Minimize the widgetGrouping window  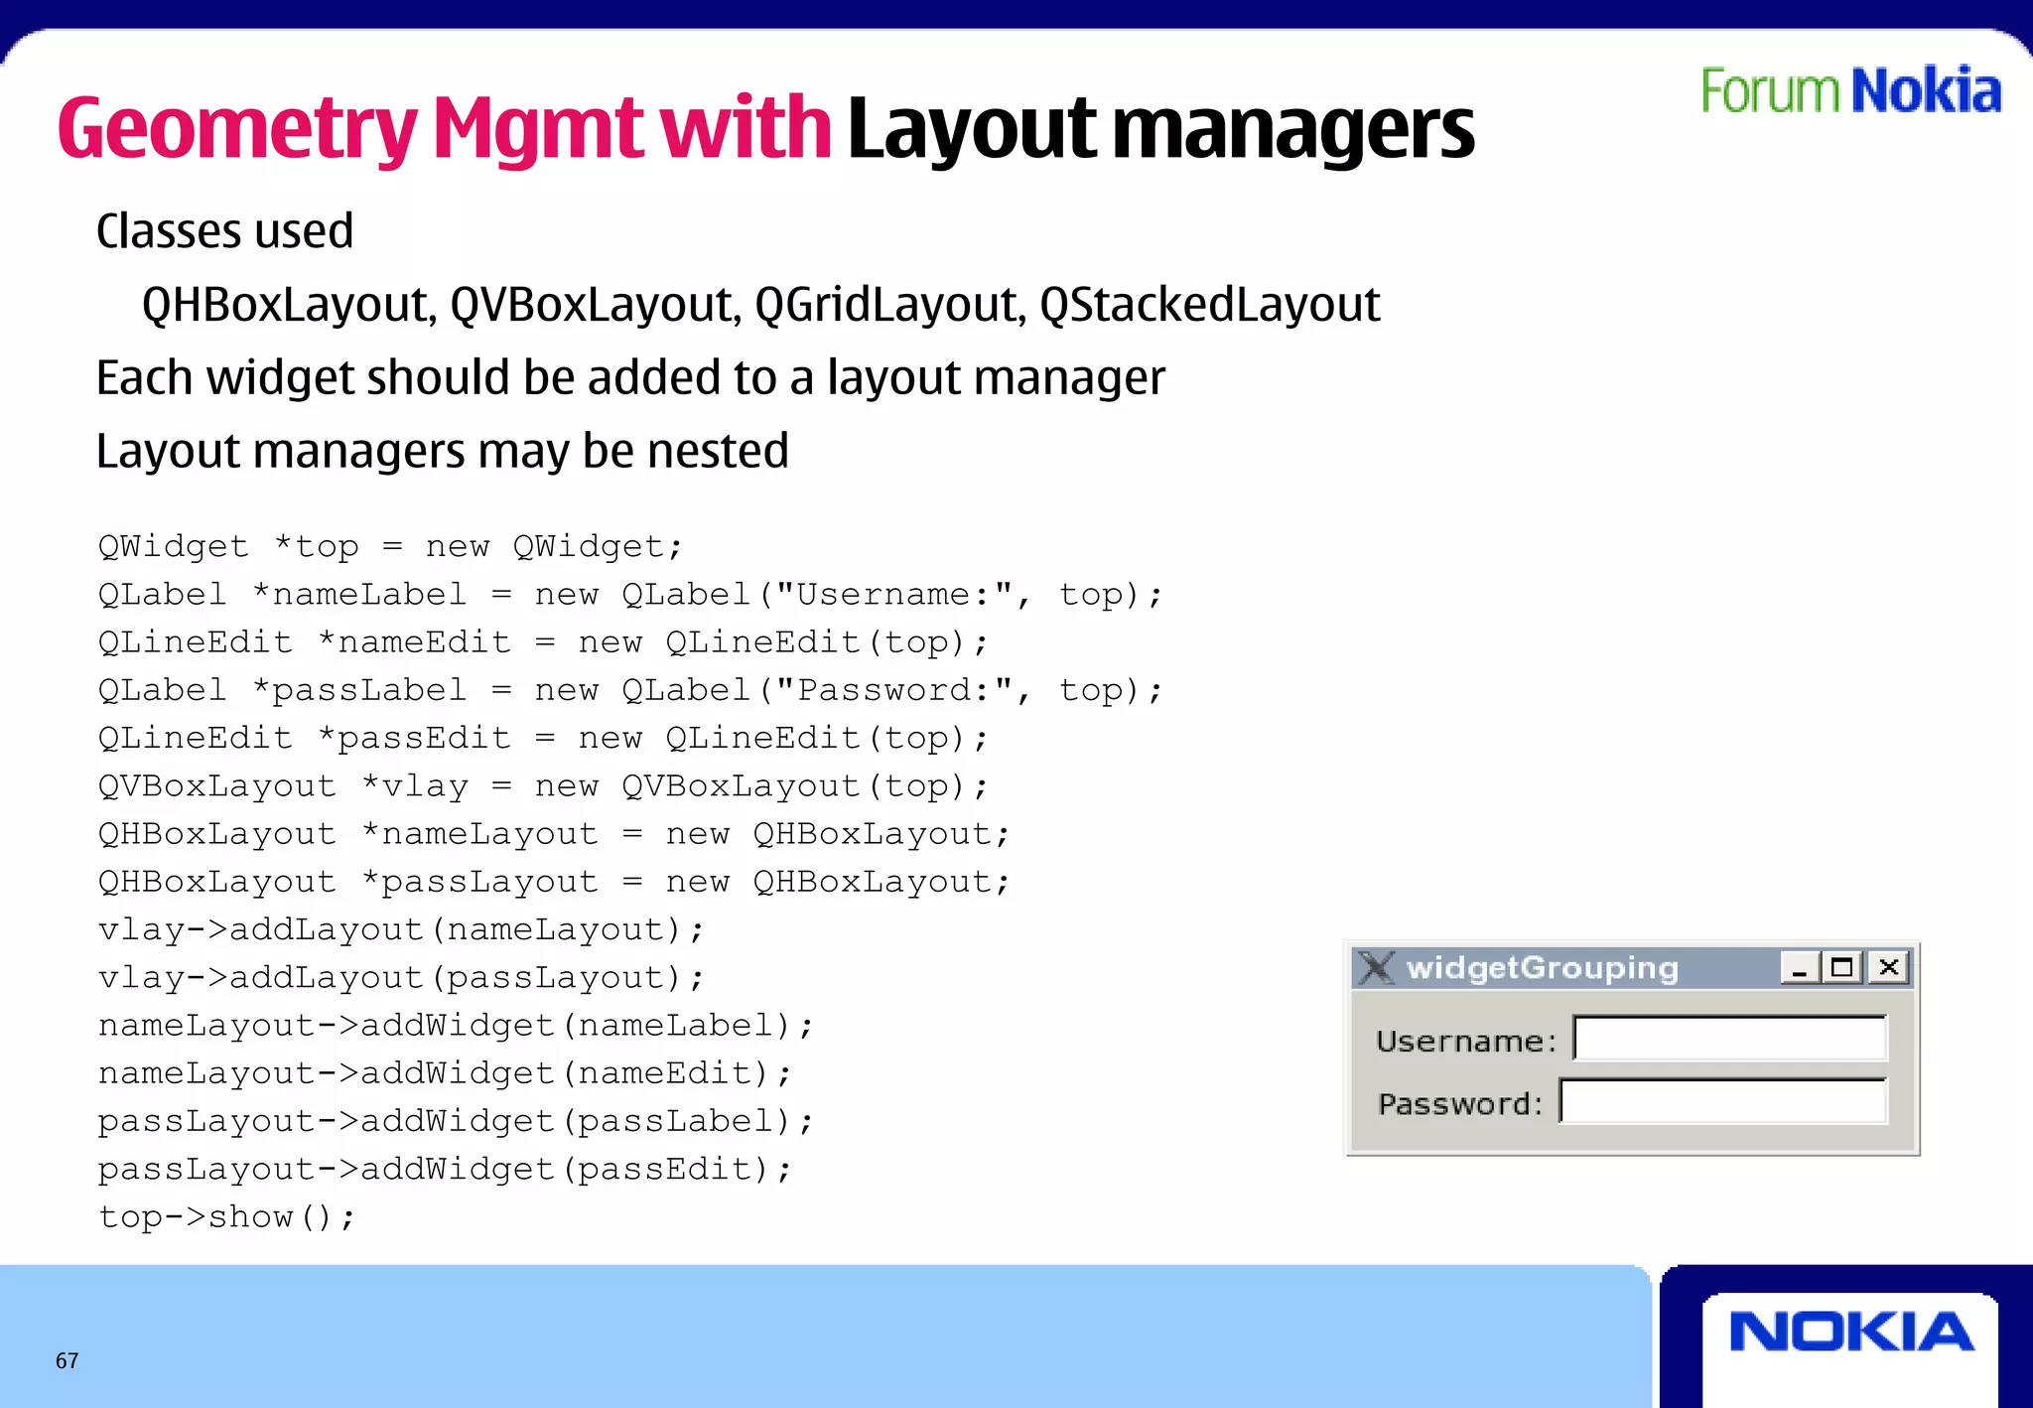pyautogui.click(x=1800, y=967)
